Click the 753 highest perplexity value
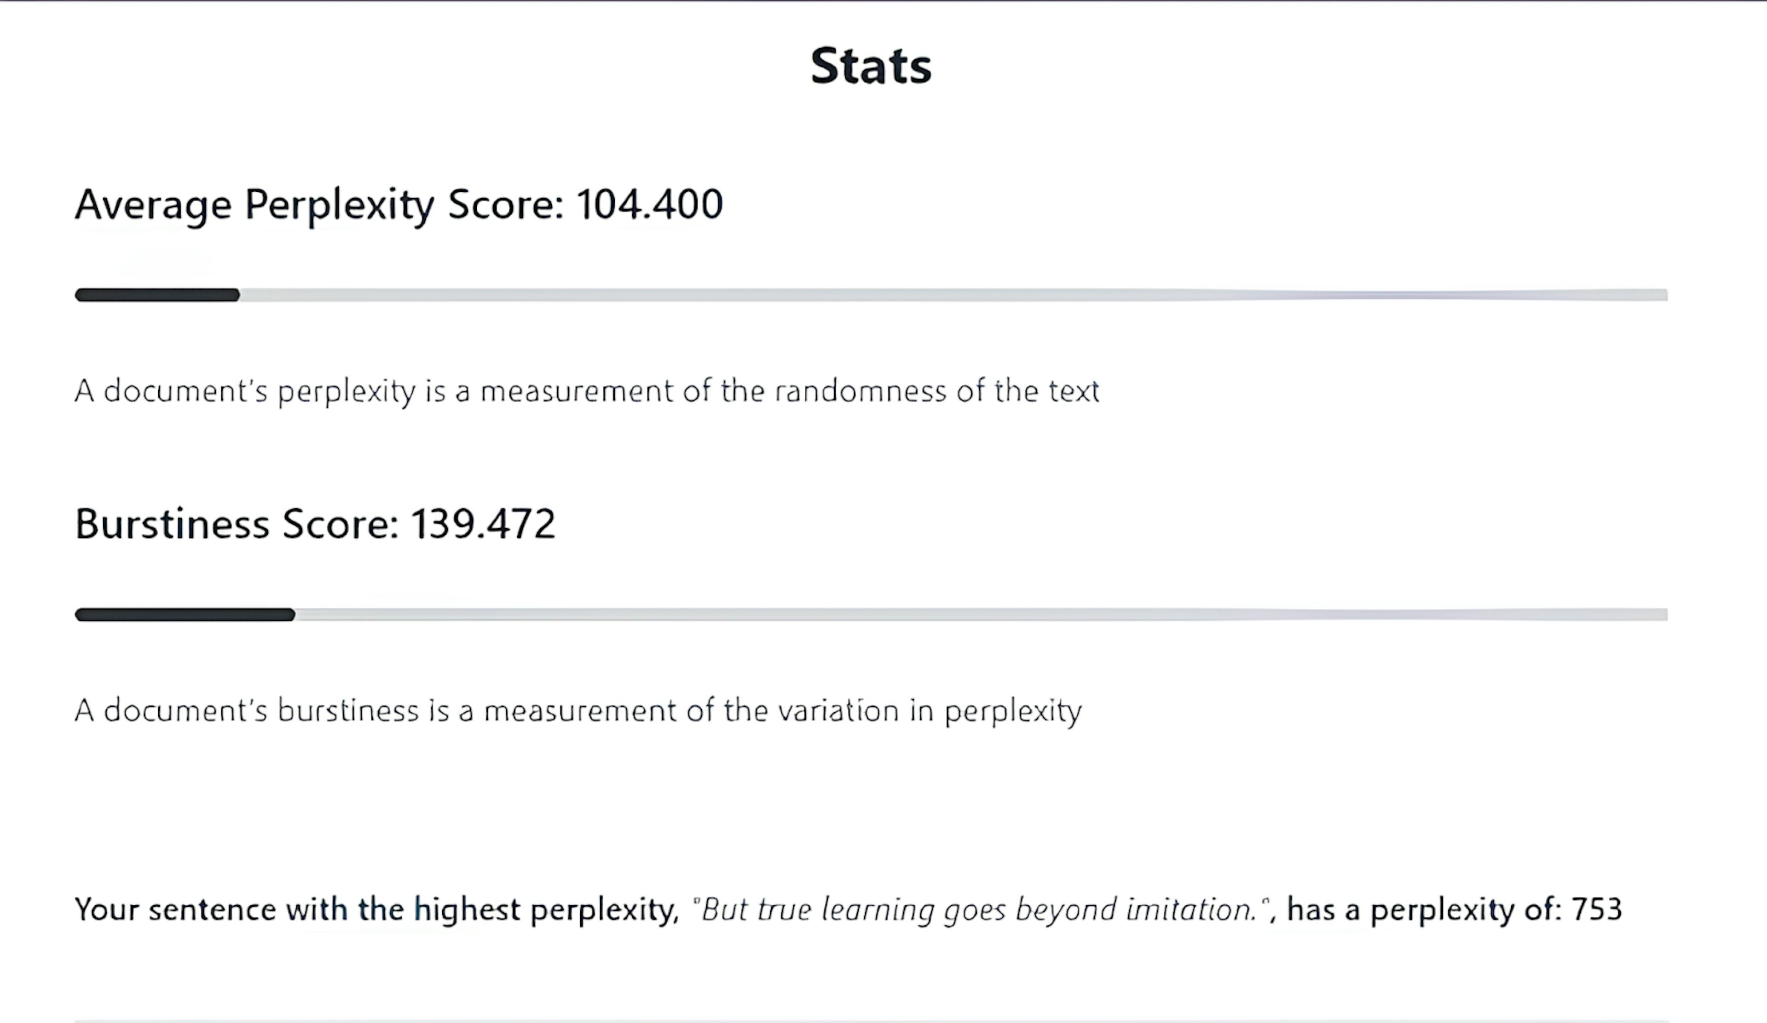1767x1023 pixels. (x=1597, y=909)
